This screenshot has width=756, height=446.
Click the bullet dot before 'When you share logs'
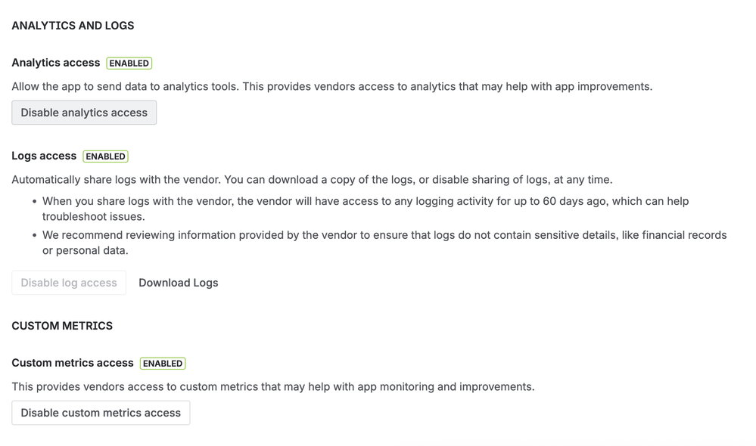click(x=34, y=201)
